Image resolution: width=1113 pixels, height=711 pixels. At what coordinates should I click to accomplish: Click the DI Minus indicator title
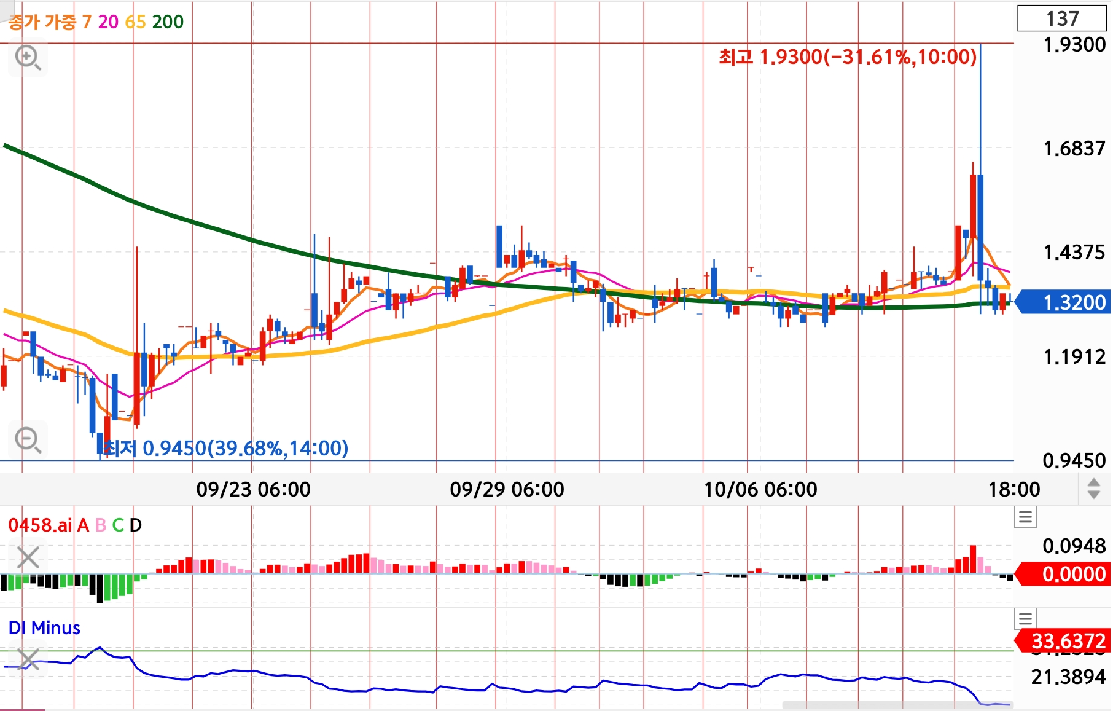pos(44,628)
